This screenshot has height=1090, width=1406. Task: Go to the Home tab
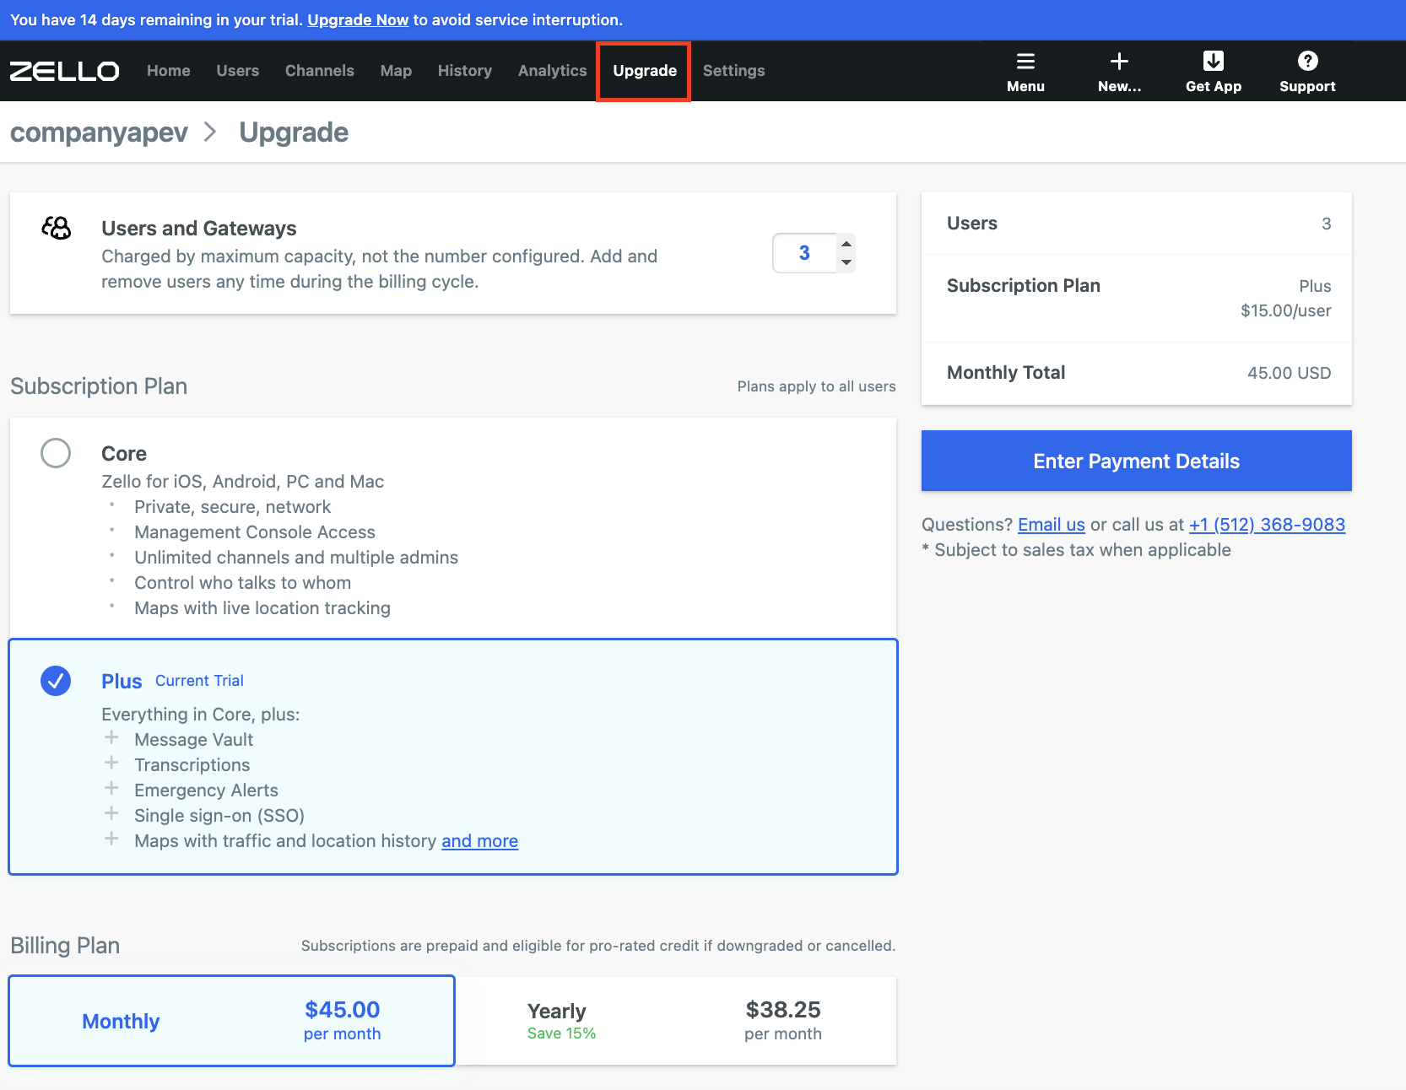pyautogui.click(x=169, y=71)
